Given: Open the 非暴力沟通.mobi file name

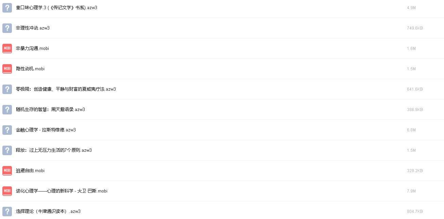Looking at the screenshot, I should click(x=32, y=48).
